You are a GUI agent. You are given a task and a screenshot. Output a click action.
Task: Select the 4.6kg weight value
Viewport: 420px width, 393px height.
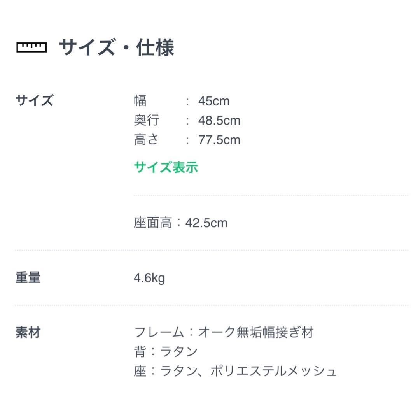click(149, 278)
